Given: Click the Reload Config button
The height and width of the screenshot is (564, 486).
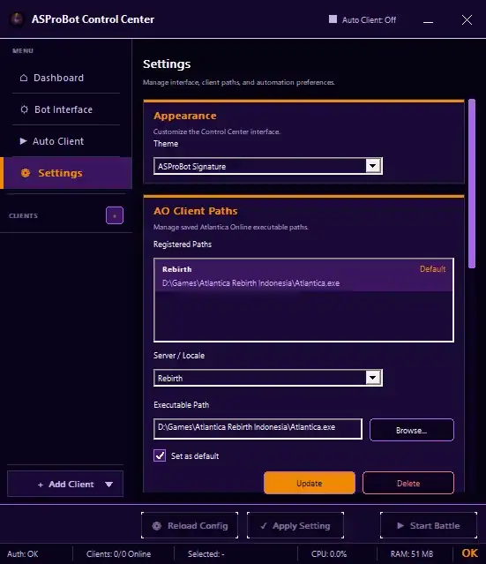Looking at the screenshot, I should (190, 525).
